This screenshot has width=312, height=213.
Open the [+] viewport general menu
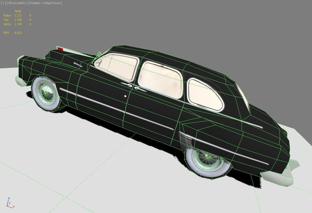tap(3, 3)
